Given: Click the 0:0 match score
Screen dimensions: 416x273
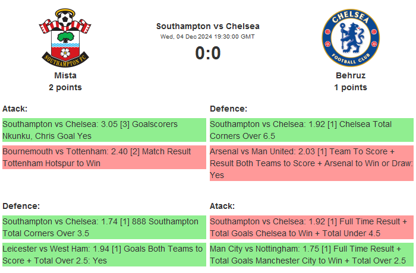Looking at the screenshot, I should point(207,53).
